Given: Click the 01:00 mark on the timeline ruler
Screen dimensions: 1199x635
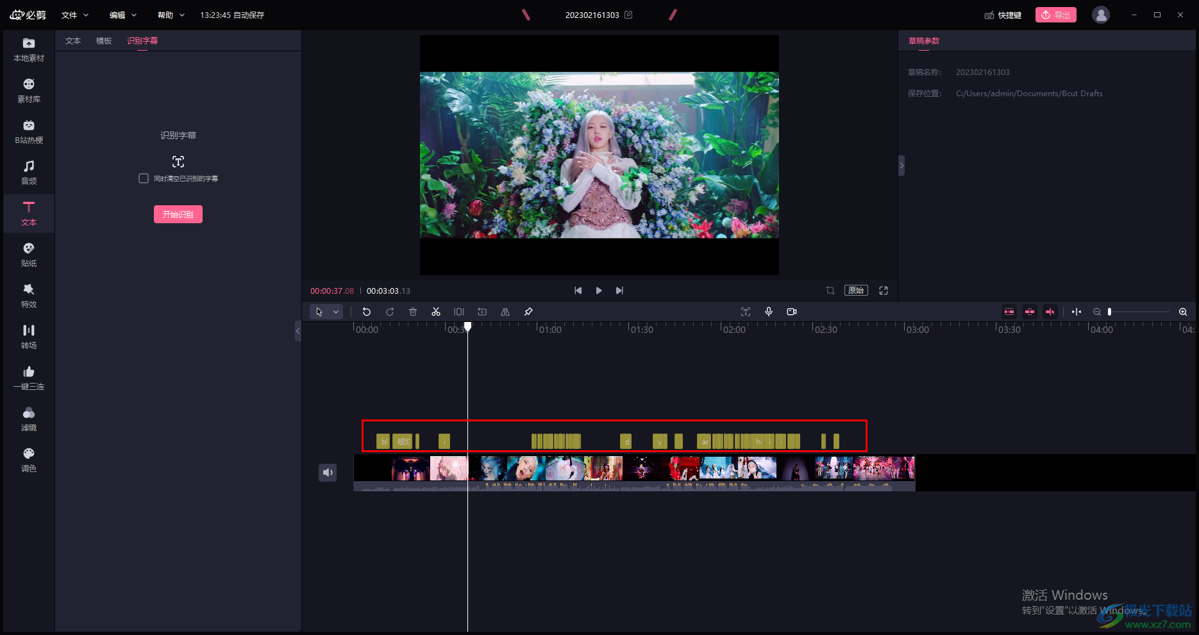Looking at the screenshot, I should tap(549, 330).
